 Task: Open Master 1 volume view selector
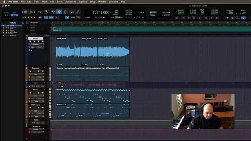pos(36,129)
